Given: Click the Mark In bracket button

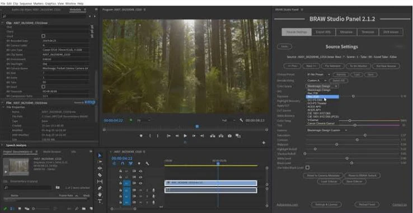Looking at the screenshot, I should coord(150,136).
